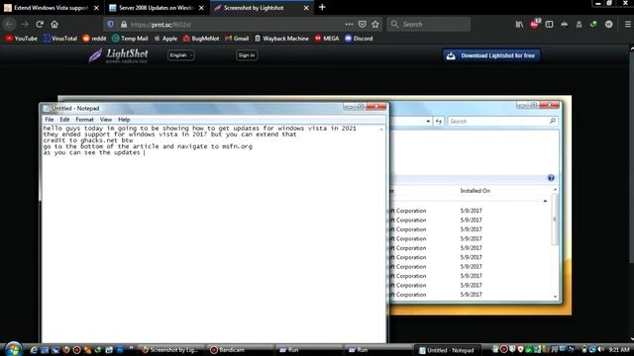Viewport: 634px width, 356px height.
Task: Open Firefox Library icon
Action: 519,24
